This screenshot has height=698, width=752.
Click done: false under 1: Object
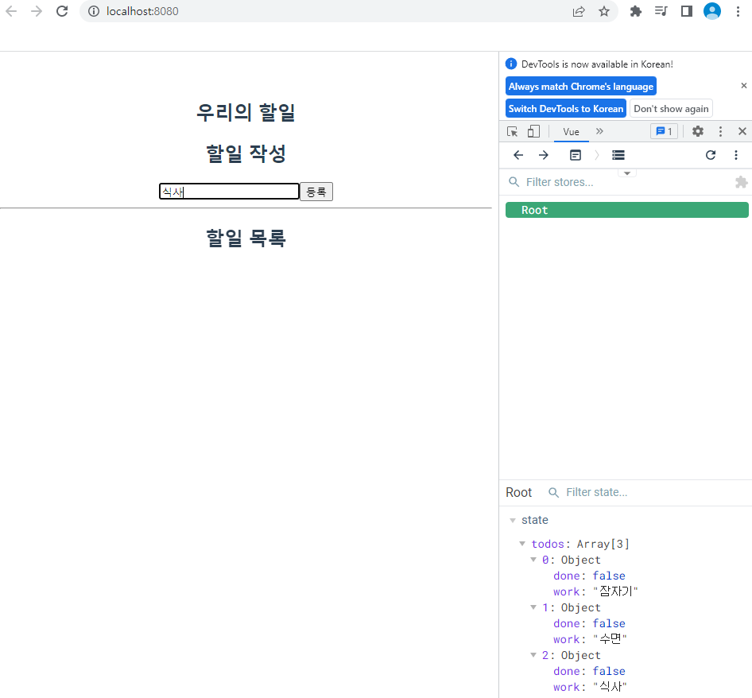pos(589,623)
